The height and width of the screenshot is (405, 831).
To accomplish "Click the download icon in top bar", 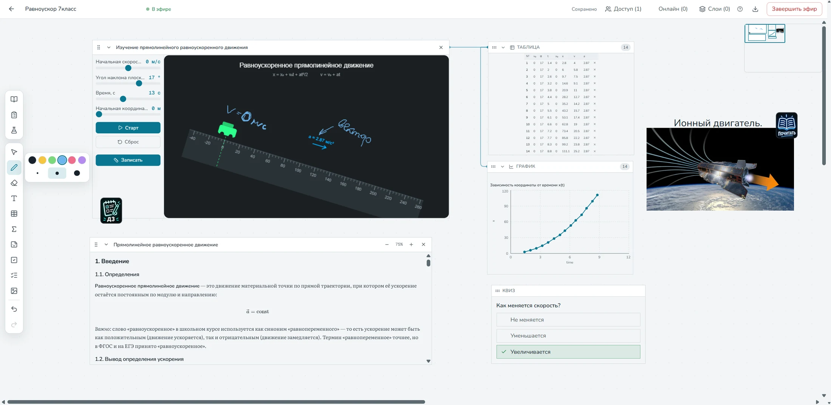I will click(x=755, y=9).
